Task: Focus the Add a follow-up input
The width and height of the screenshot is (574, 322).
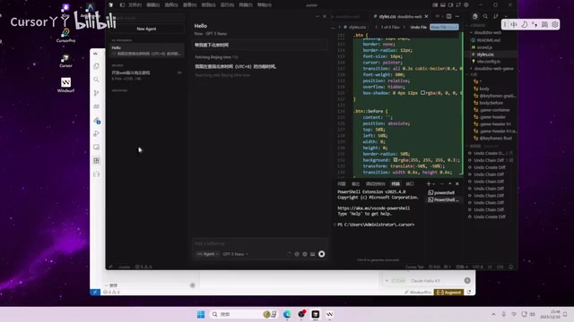Action: [259, 243]
